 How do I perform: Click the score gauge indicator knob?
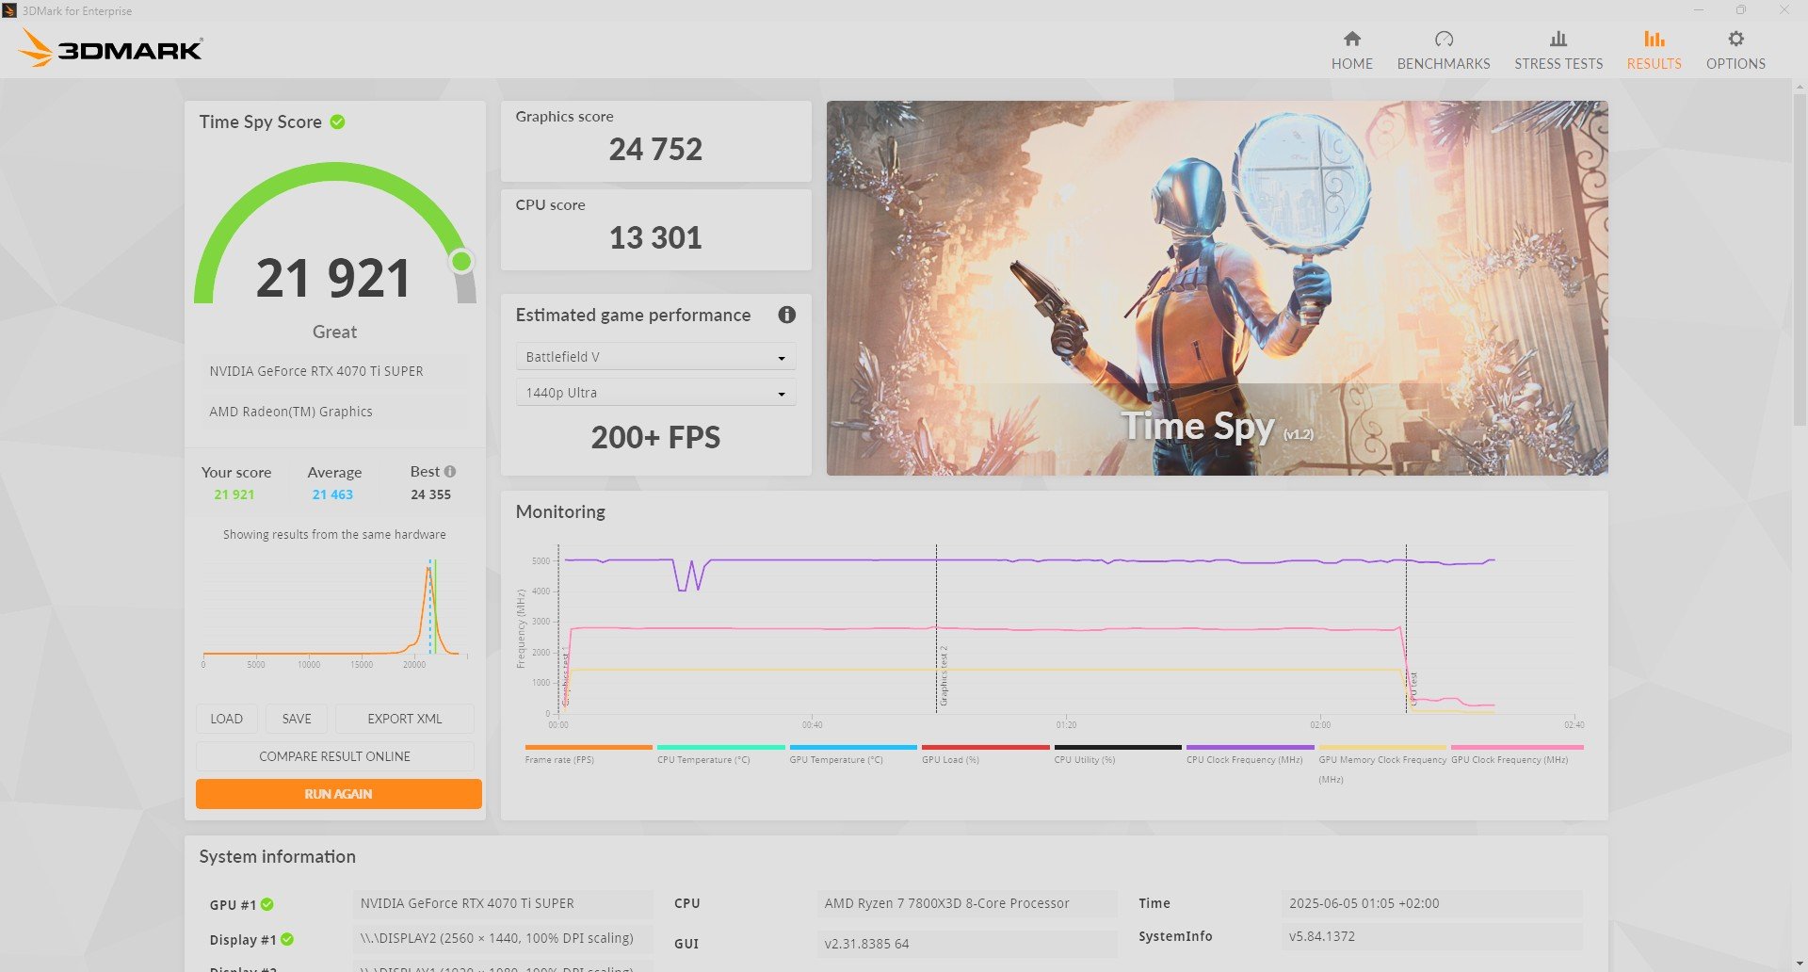461,261
